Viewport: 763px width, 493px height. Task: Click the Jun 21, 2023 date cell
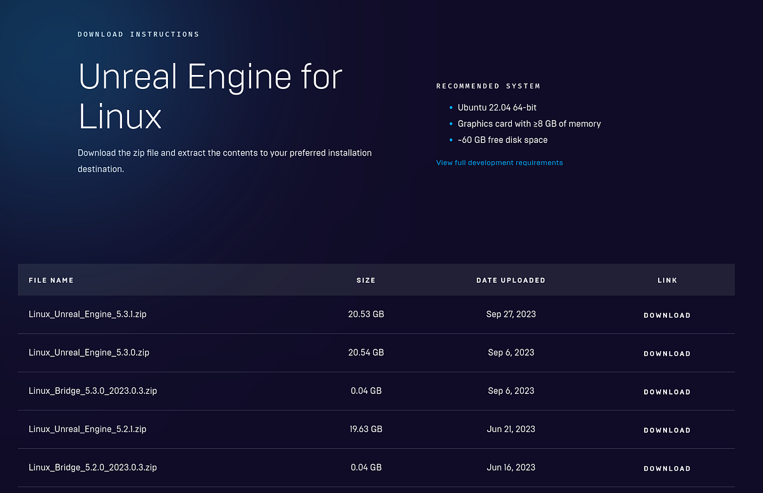point(511,429)
